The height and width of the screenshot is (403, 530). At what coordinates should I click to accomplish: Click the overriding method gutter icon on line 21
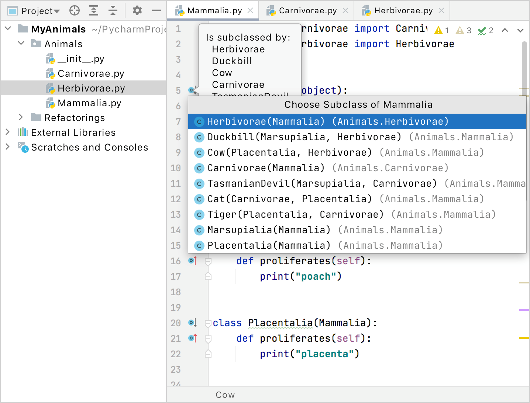click(193, 338)
